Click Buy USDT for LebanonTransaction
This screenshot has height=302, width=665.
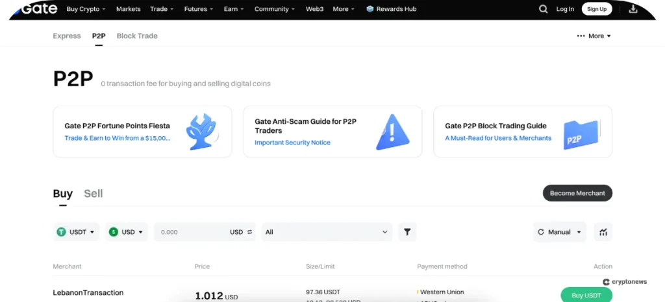coord(586,294)
